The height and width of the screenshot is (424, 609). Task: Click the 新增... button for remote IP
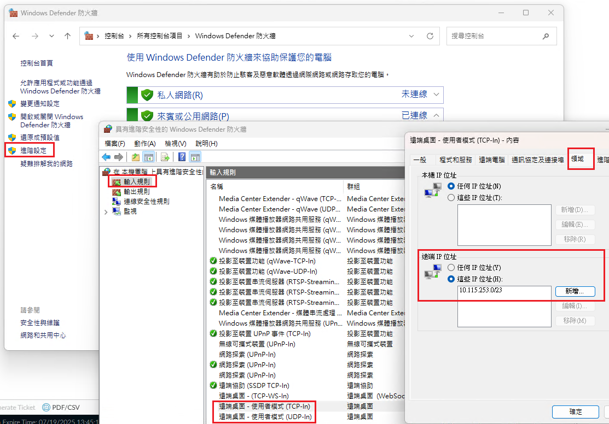click(x=575, y=291)
